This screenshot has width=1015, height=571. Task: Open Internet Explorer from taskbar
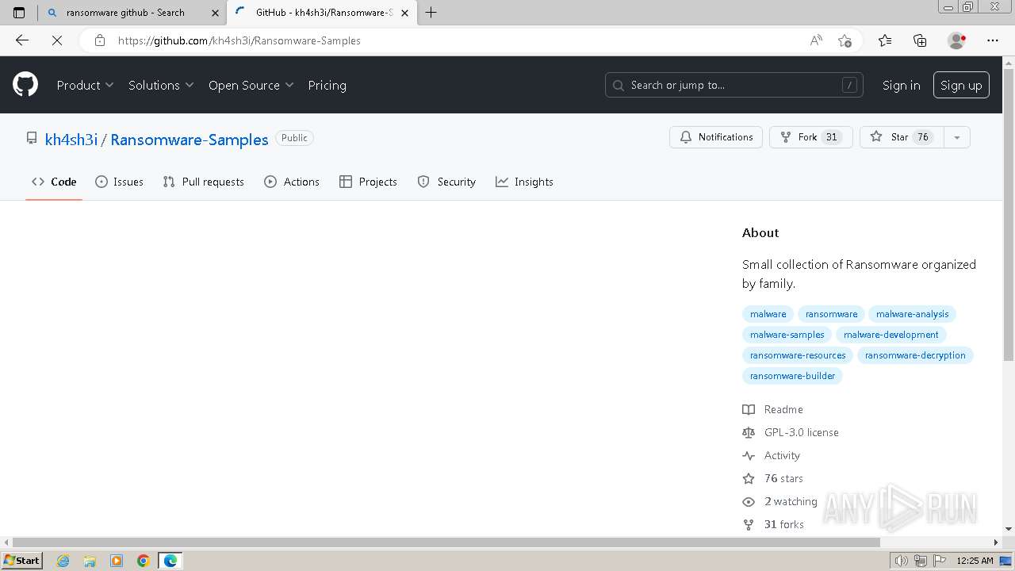(x=63, y=561)
